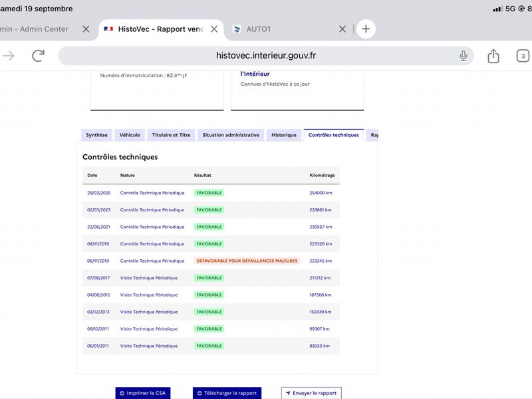Click Envoyer le rapport button
Screen dimensions: 532x399
pos(311,393)
